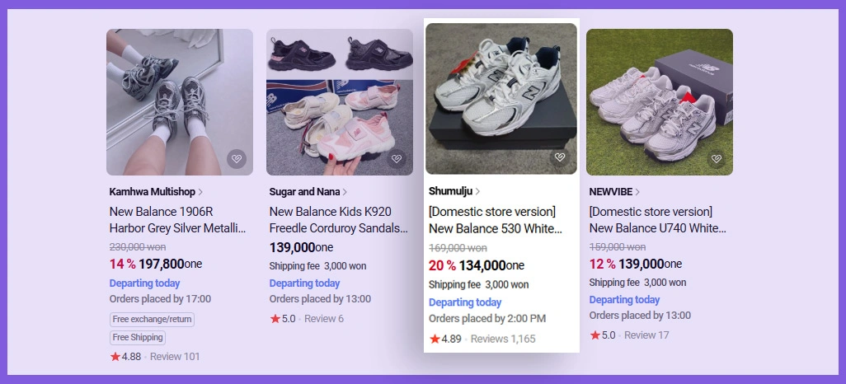The image size is (846, 384).
Task: Open New Balance 530 White listing title
Action: pyautogui.click(x=495, y=220)
